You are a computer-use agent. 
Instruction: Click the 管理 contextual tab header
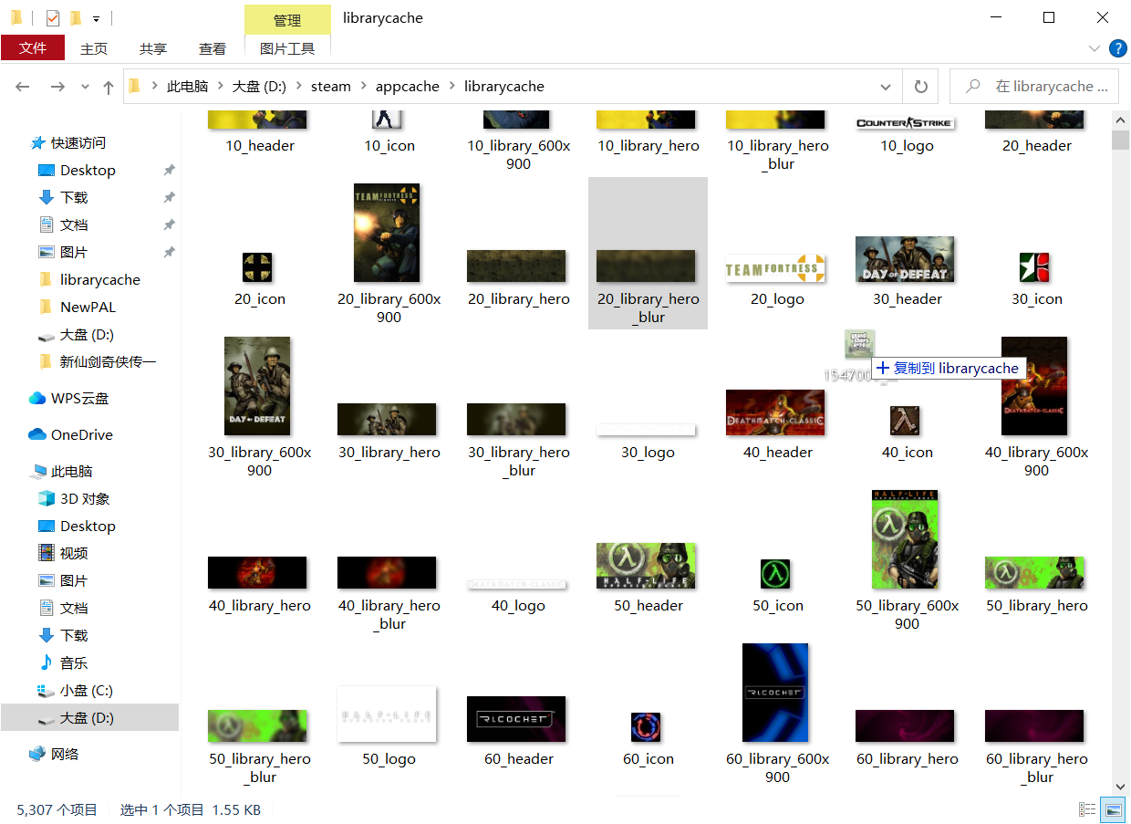coord(287,20)
